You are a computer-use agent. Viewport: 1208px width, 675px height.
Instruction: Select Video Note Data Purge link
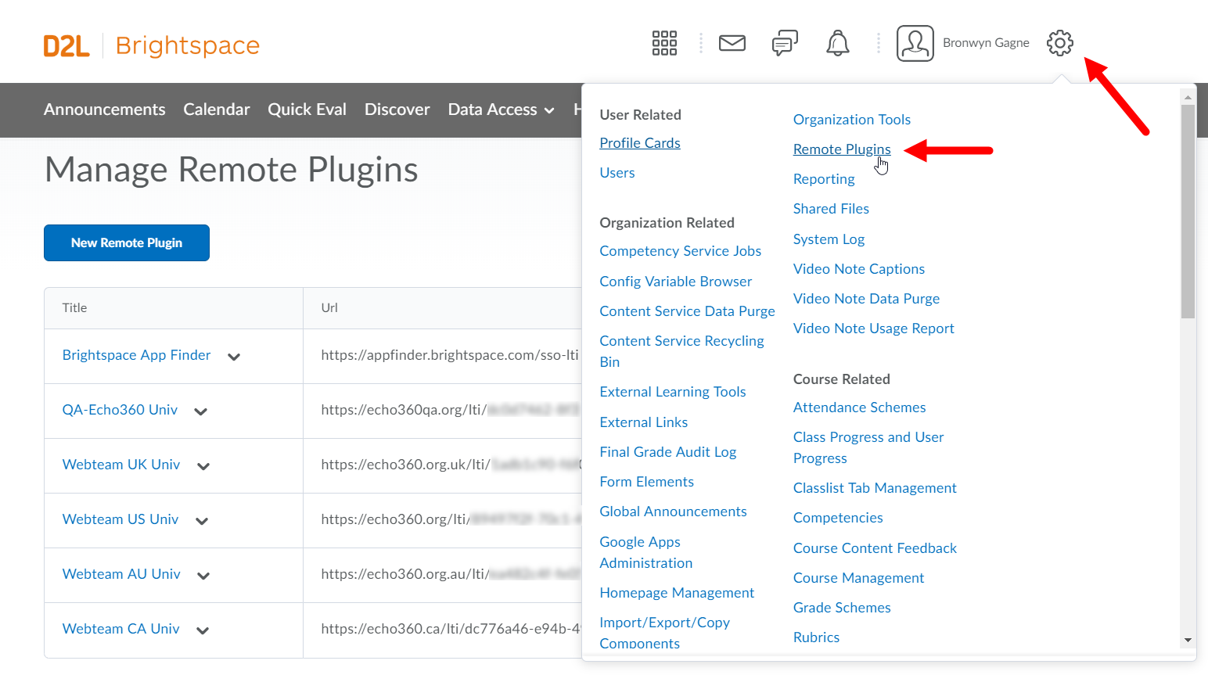pos(866,299)
